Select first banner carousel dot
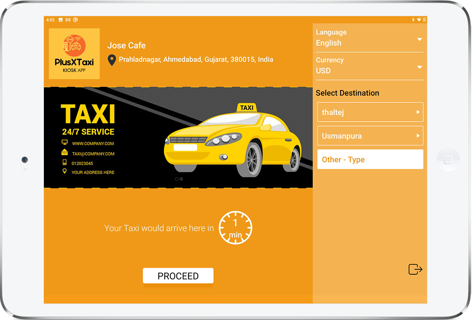Screen dimensions: 472x320 click(x=177, y=179)
